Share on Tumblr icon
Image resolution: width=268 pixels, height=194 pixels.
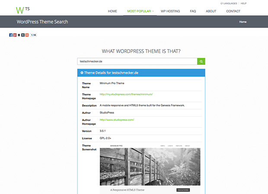point(23,35)
